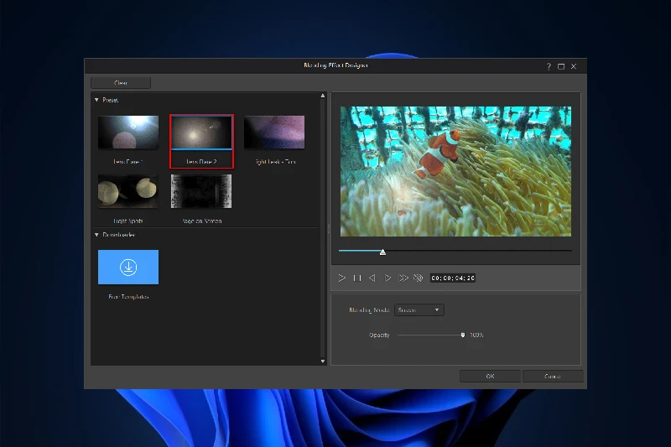Select the Lens Flare 2 preset thumbnail
Screen dimensions: 671x447
tap(201, 133)
